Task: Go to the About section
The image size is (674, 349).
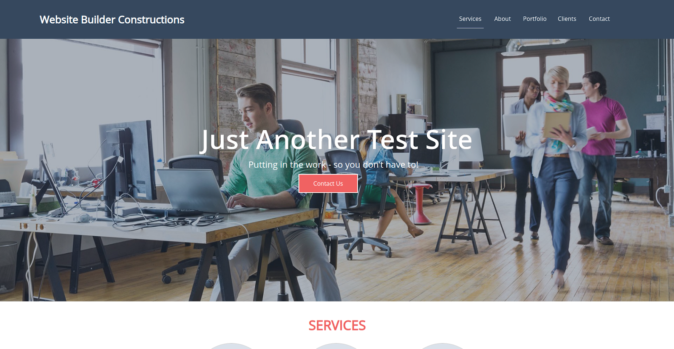Action: coord(502,19)
